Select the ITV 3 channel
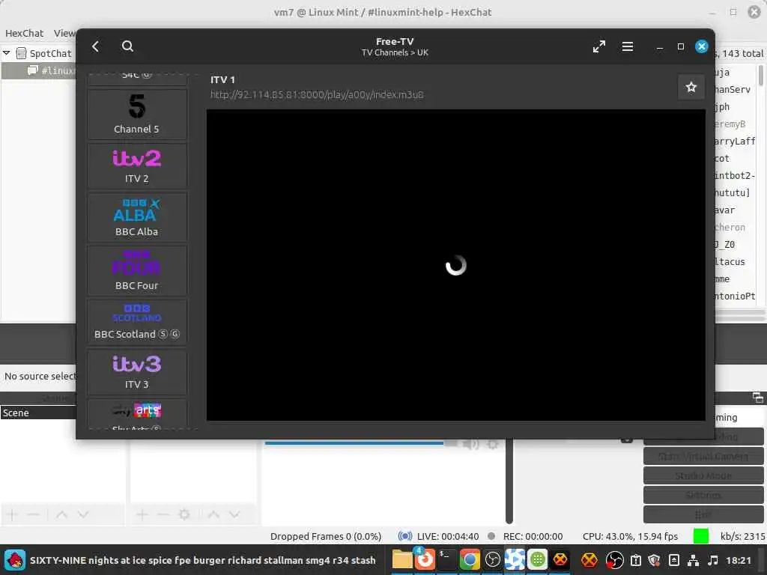The image size is (767, 575). click(x=137, y=372)
